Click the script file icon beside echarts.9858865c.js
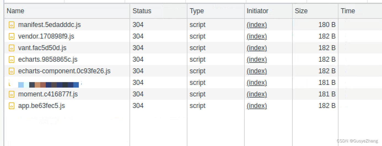382x146 pixels. [x=12, y=60]
